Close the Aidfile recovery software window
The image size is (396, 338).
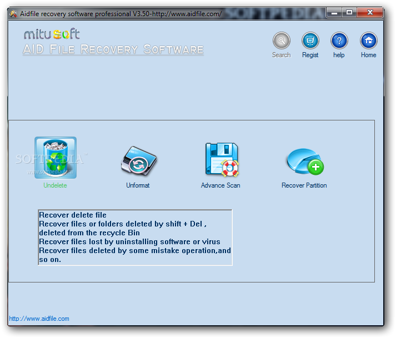[369, 12]
